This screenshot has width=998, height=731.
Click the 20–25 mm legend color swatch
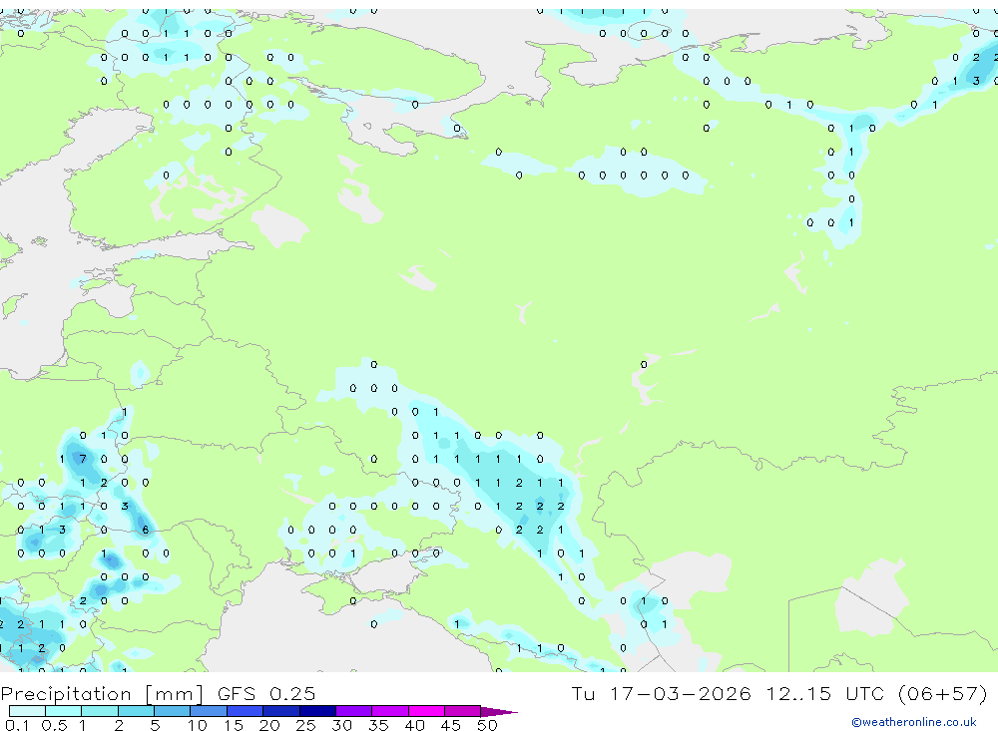[281, 711]
